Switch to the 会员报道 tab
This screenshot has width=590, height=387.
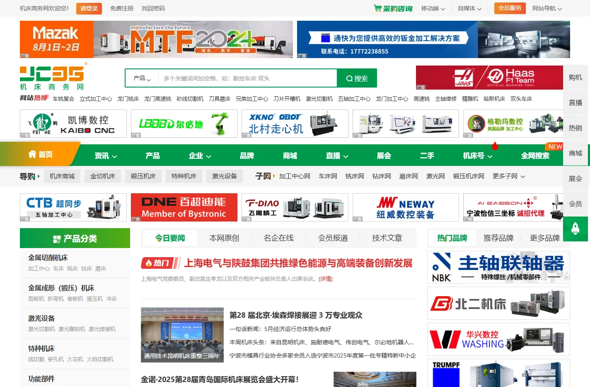click(333, 238)
